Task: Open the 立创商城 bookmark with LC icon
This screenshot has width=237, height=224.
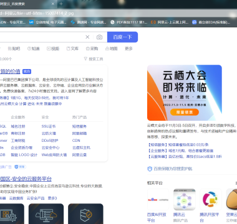Action: [48, 22]
